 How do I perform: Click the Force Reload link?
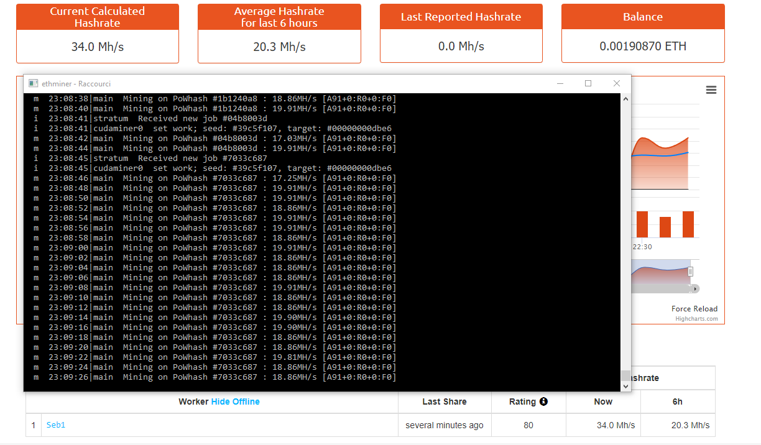coord(694,309)
